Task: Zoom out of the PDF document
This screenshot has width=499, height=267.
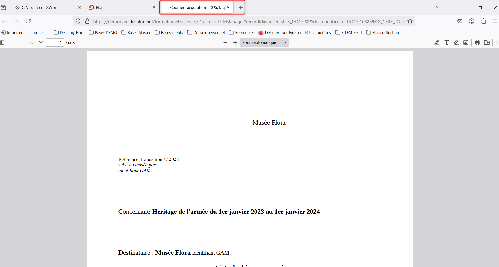Action: [225, 42]
